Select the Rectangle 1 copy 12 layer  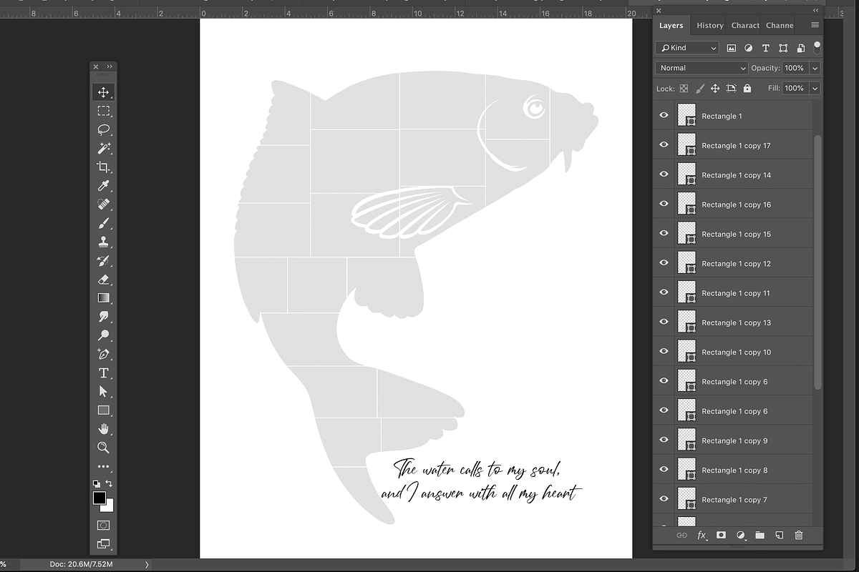point(736,264)
